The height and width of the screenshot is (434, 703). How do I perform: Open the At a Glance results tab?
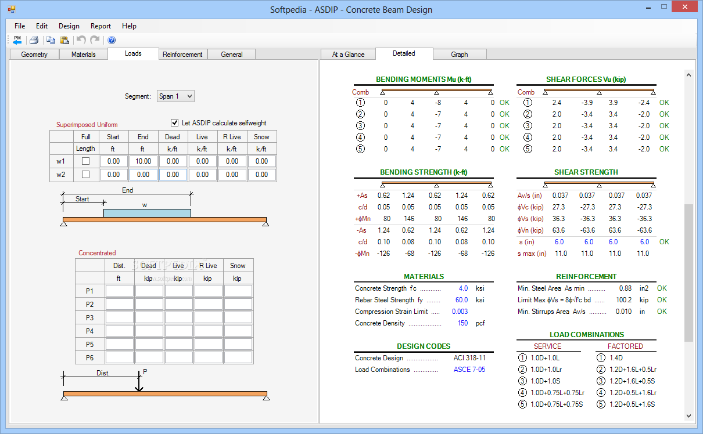(x=349, y=55)
